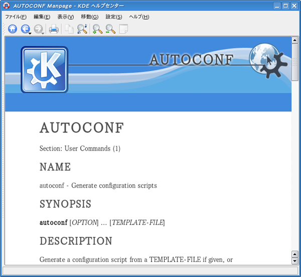Open the 編集(E) menu

[x=42, y=17]
